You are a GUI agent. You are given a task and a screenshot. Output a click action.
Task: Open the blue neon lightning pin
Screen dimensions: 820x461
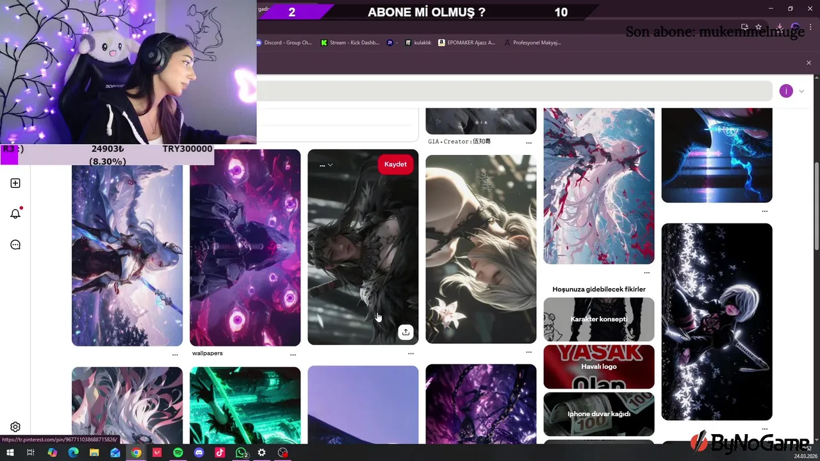point(717,155)
